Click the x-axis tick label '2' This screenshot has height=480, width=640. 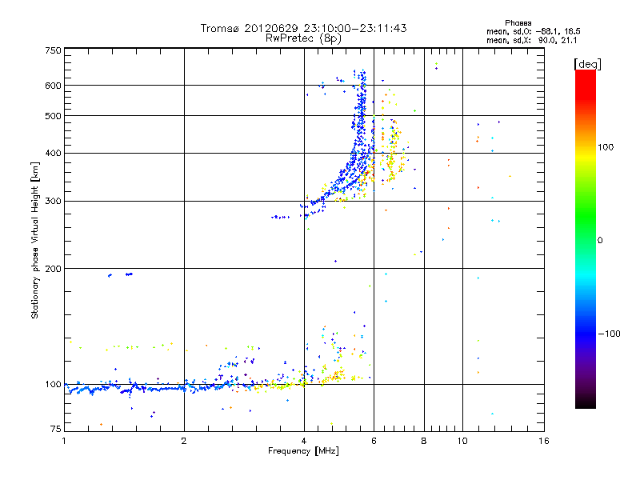tap(184, 441)
